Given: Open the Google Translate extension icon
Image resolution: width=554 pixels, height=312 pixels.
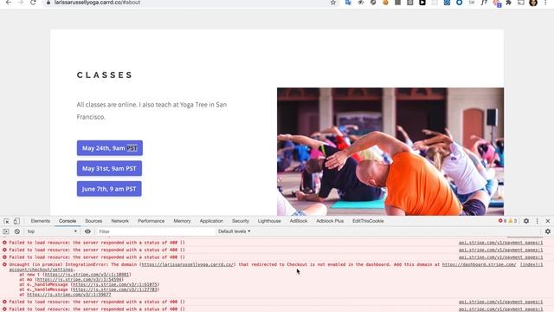Looking at the screenshot, I should (348, 3).
